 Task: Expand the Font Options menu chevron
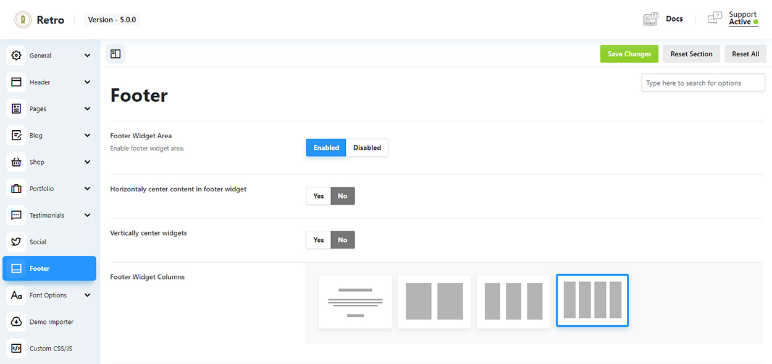(x=87, y=296)
